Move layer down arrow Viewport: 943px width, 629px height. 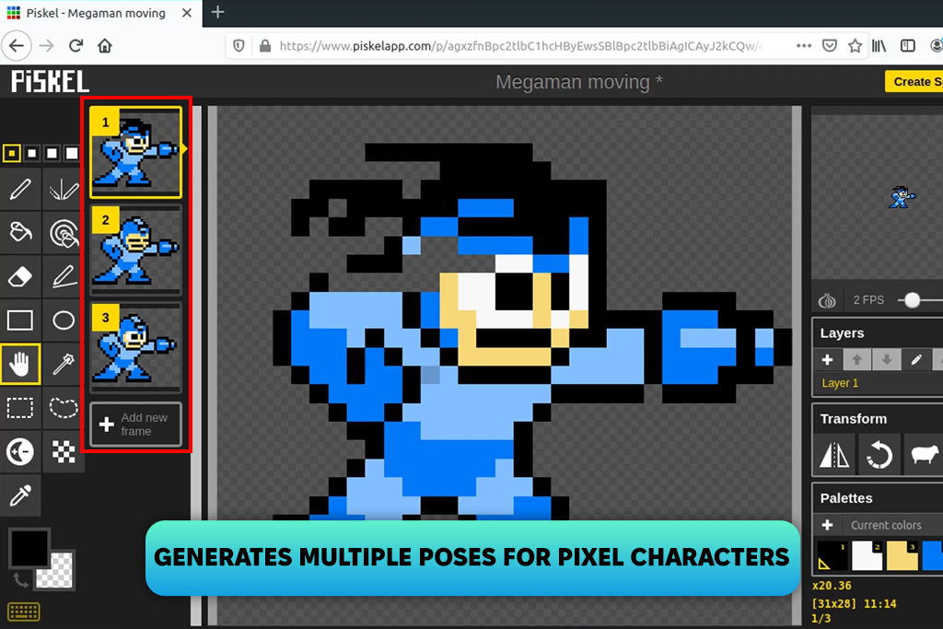pyautogui.click(x=887, y=359)
